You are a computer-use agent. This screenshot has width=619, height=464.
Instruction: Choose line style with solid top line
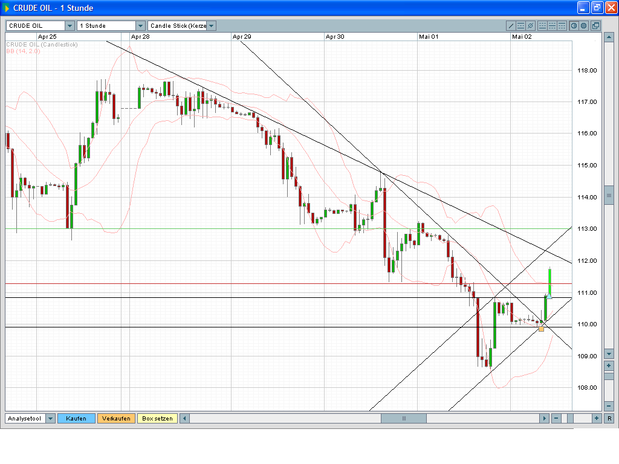(562, 25)
